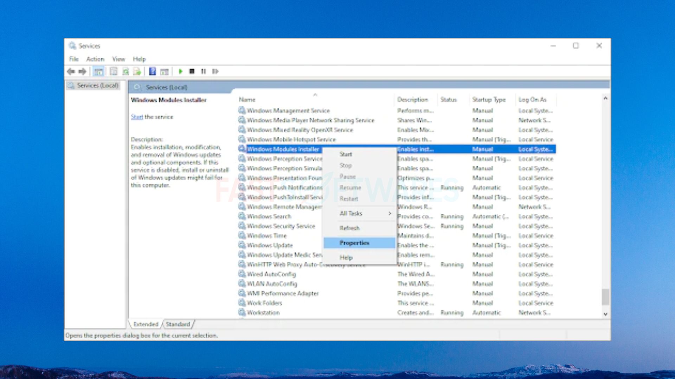675x379 pixels.
Task: Click gear icon beside WLAN AutoConfig
Action: pos(242,284)
